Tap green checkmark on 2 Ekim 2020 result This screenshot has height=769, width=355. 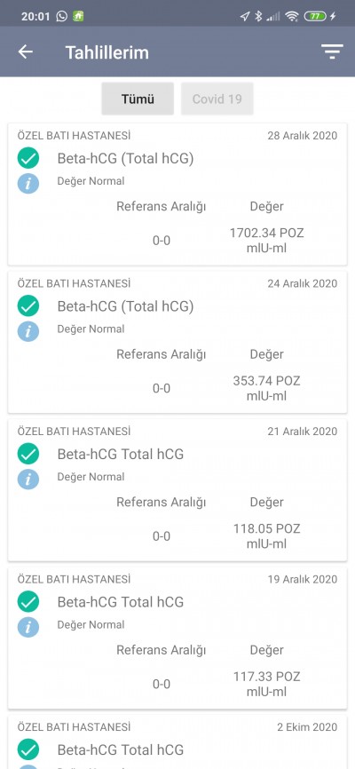28,749
